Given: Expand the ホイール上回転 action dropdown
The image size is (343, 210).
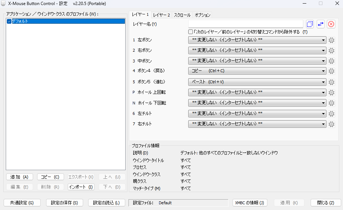Looking at the screenshot, I should (257, 92).
